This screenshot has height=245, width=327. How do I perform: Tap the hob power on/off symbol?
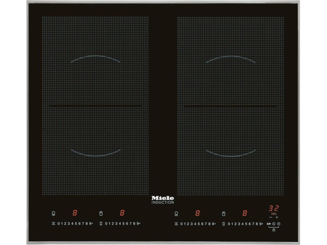coord(274,224)
